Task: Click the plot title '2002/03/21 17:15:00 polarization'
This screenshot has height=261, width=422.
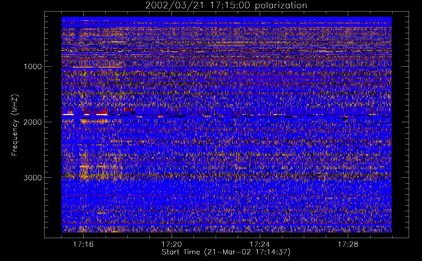Action: click(226, 5)
